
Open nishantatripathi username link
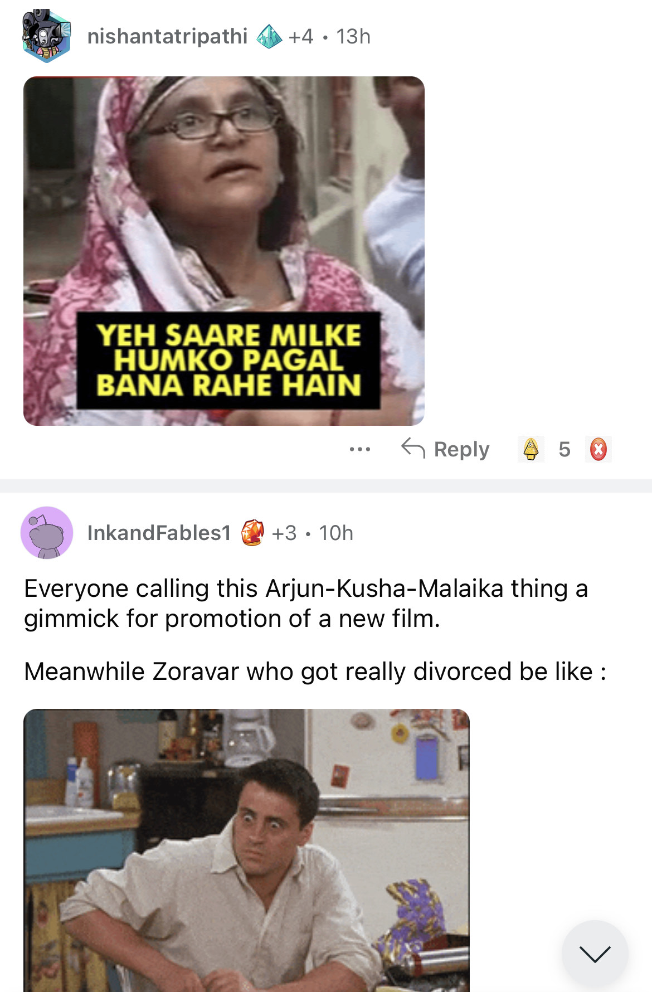[x=167, y=36]
